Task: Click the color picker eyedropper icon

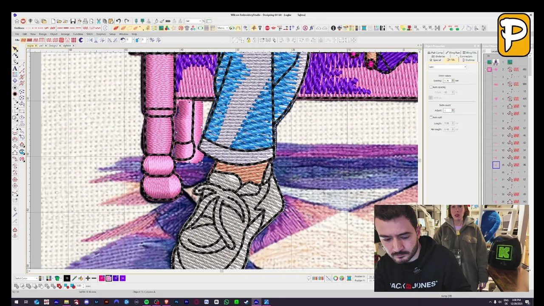Action: [x=74, y=278]
